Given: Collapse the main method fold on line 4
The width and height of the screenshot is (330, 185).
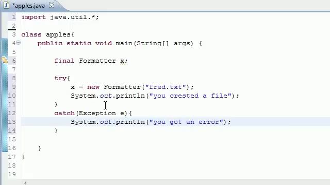Looking at the screenshot, I should click(x=19, y=43).
